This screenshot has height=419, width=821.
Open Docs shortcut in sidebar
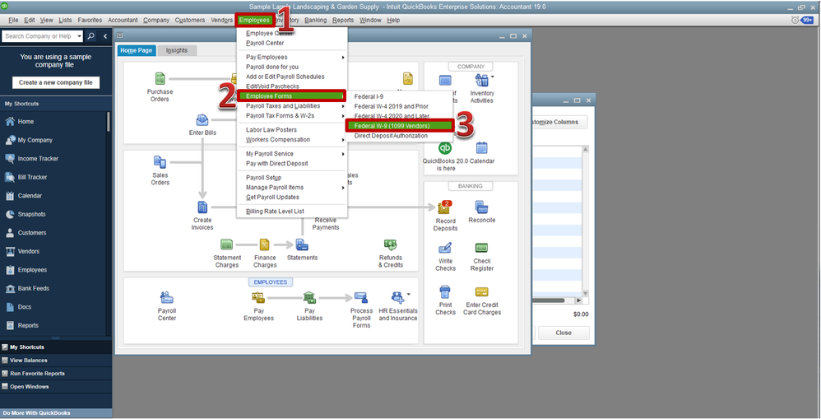25,307
